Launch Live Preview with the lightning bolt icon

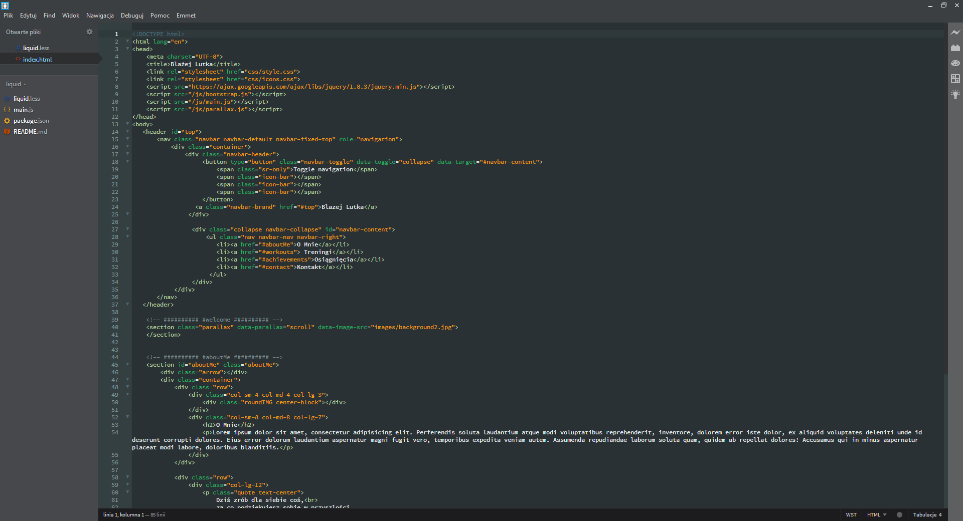(x=955, y=32)
